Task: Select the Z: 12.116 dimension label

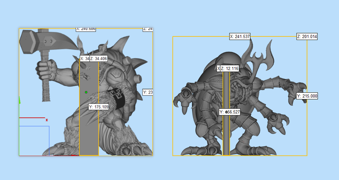Action: (229, 68)
